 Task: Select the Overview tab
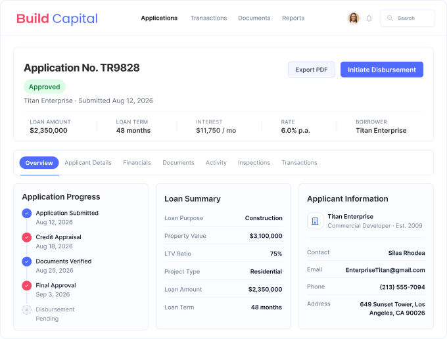pos(39,163)
